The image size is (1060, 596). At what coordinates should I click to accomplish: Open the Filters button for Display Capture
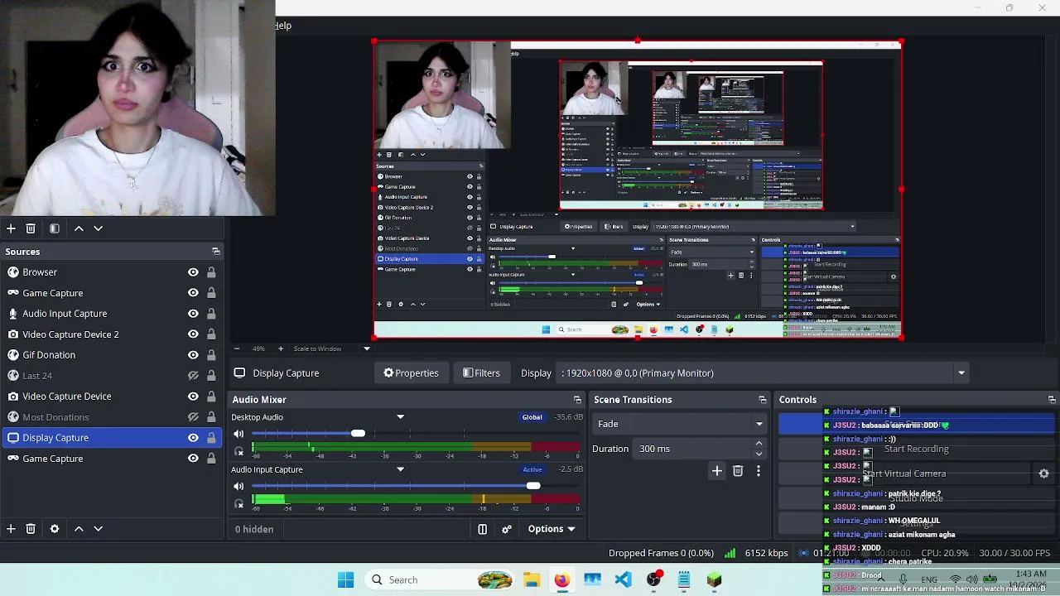click(481, 373)
